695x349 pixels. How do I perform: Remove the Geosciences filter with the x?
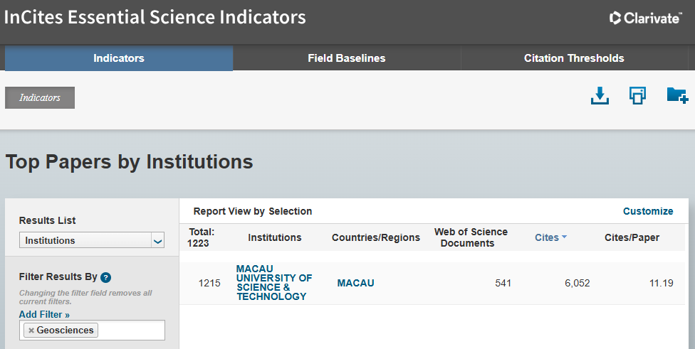tap(31, 331)
